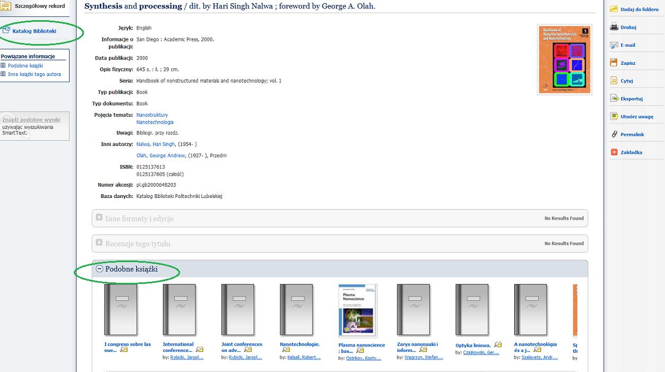The height and width of the screenshot is (372, 665).
Task: Open title Nanotechnologie.
Action: [x=300, y=344]
